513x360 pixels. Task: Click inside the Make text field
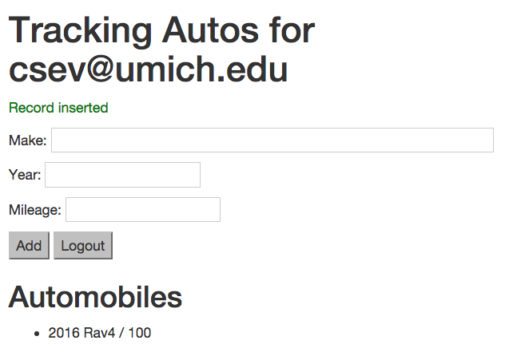(x=272, y=140)
